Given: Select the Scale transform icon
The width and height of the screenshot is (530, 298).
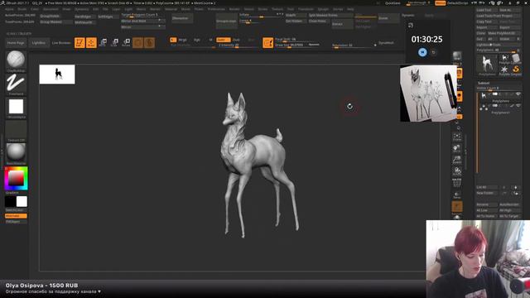Looking at the screenshot, I should (114, 42).
